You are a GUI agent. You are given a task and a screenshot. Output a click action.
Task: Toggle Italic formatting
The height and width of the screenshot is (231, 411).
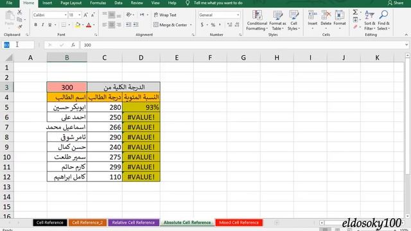coord(43,24)
